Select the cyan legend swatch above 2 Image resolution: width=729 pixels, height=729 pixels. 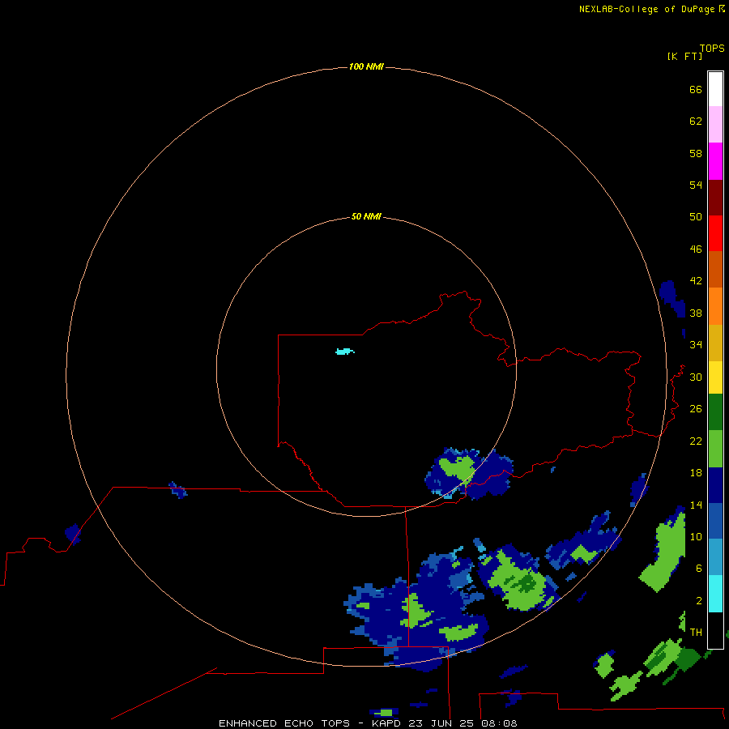point(715,594)
